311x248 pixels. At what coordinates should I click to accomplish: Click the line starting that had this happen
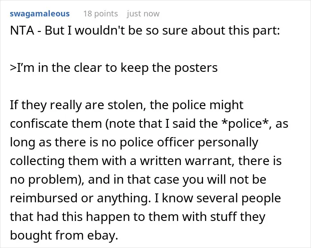[138, 217]
